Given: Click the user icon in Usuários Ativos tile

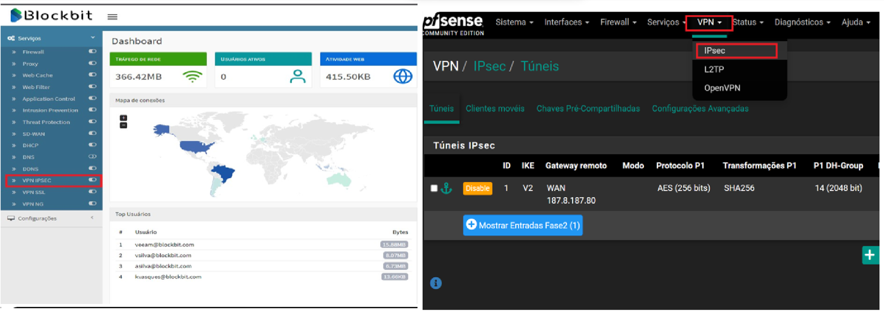Looking at the screenshot, I should (298, 76).
